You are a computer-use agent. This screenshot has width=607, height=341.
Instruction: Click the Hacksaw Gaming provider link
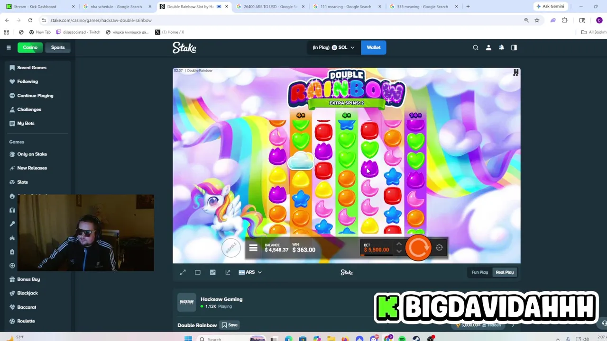coord(221,299)
